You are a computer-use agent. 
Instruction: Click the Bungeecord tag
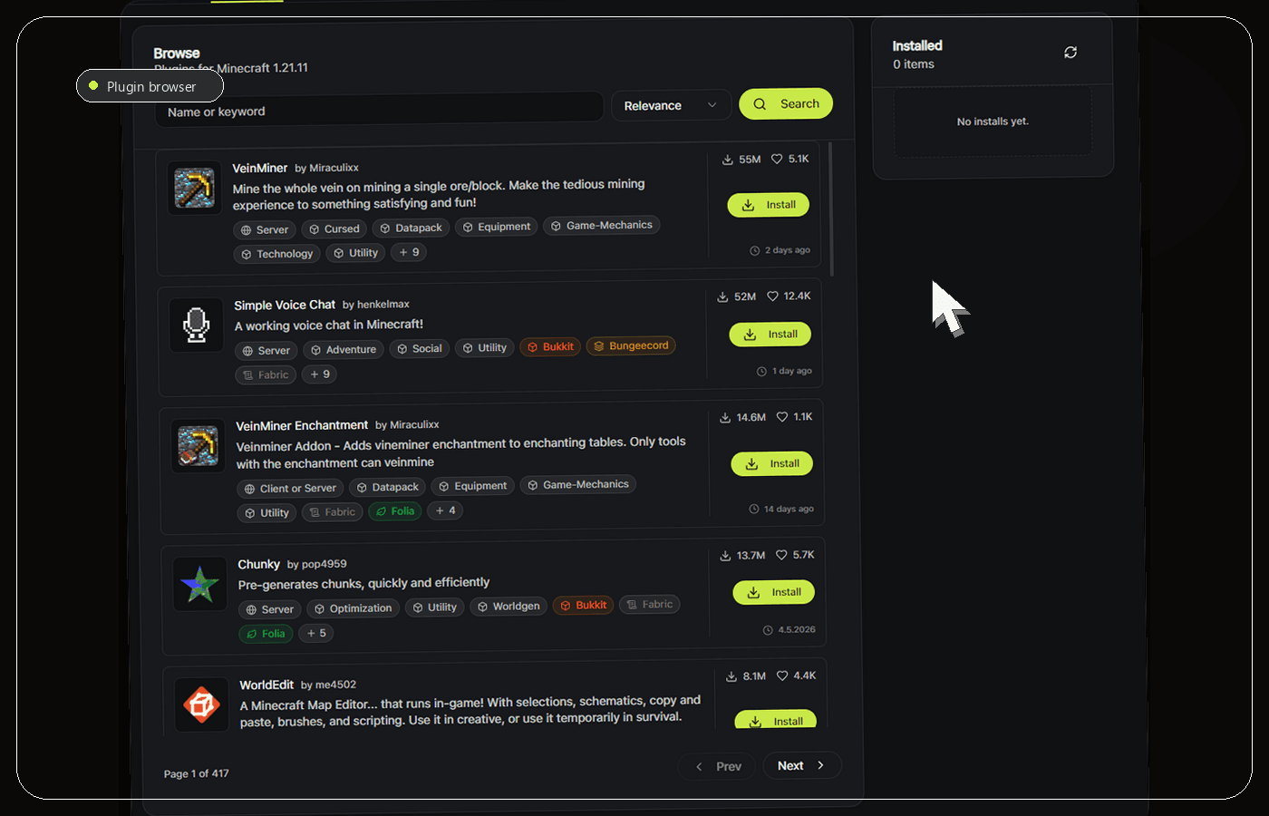click(631, 346)
